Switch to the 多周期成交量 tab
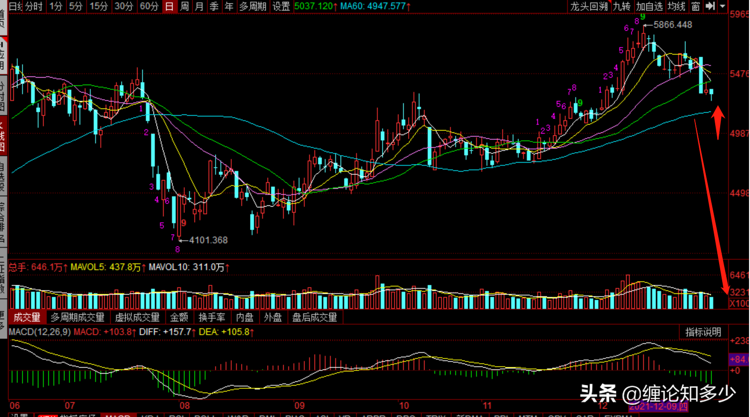This screenshot has width=750, height=417. pos(78,317)
